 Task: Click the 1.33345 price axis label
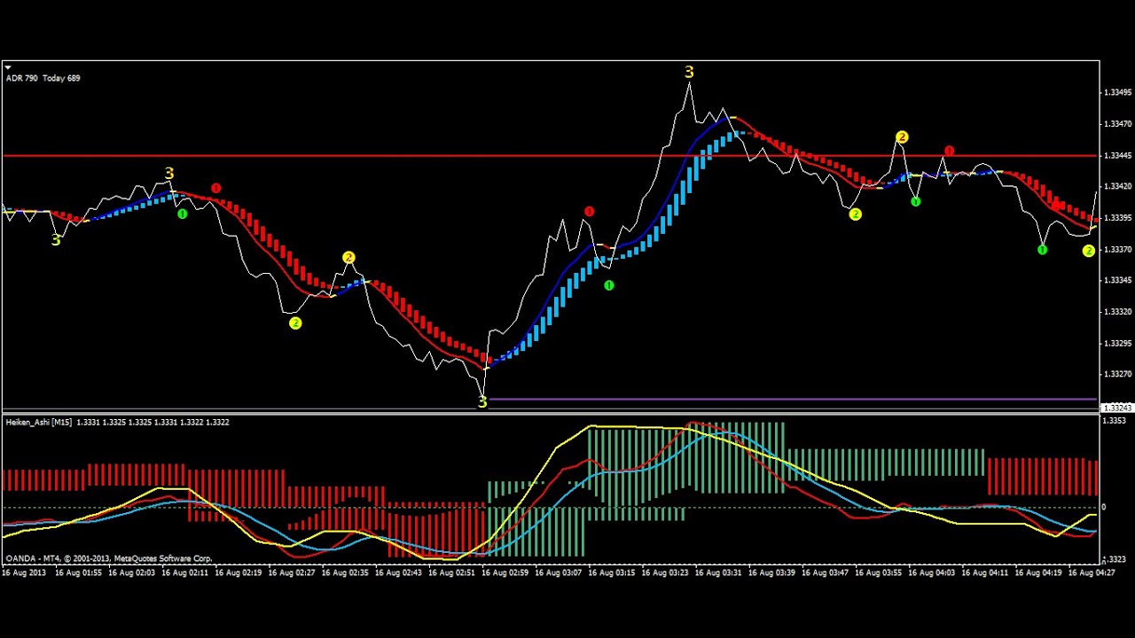(x=1117, y=280)
